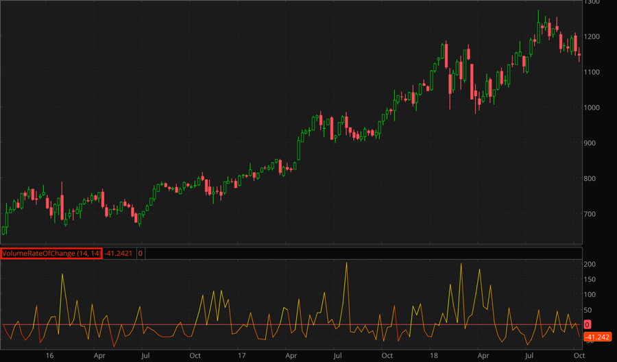Click the 1100 price axis label
The image size is (617, 362).
pos(592,72)
